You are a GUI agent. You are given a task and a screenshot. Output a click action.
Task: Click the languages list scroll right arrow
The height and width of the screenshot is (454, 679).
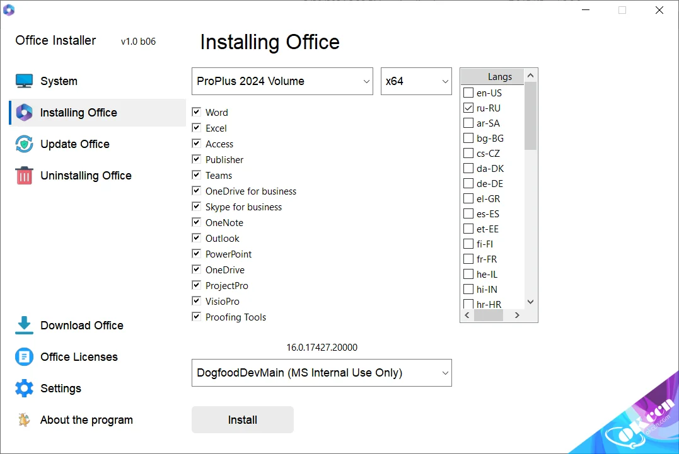coord(517,315)
